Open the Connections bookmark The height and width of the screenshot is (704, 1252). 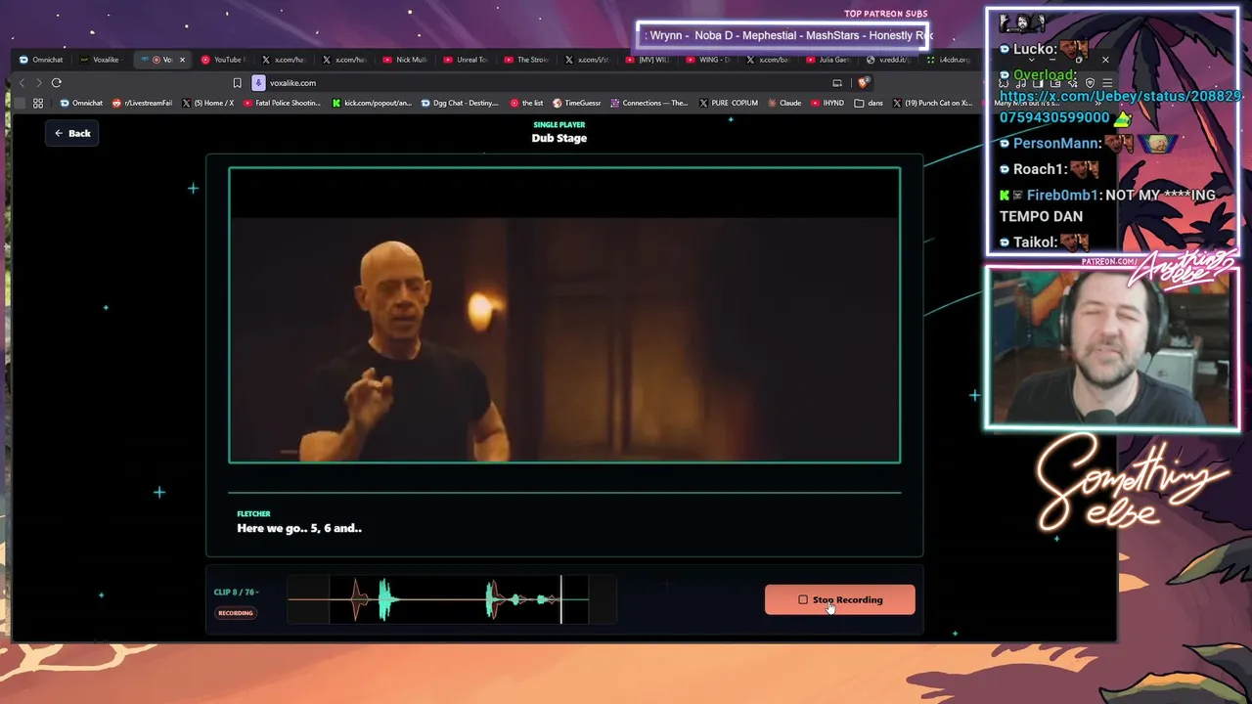[x=649, y=103]
